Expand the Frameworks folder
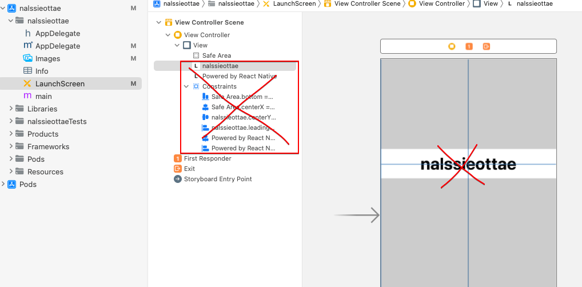This screenshot has width=582, height=287. 11,147
